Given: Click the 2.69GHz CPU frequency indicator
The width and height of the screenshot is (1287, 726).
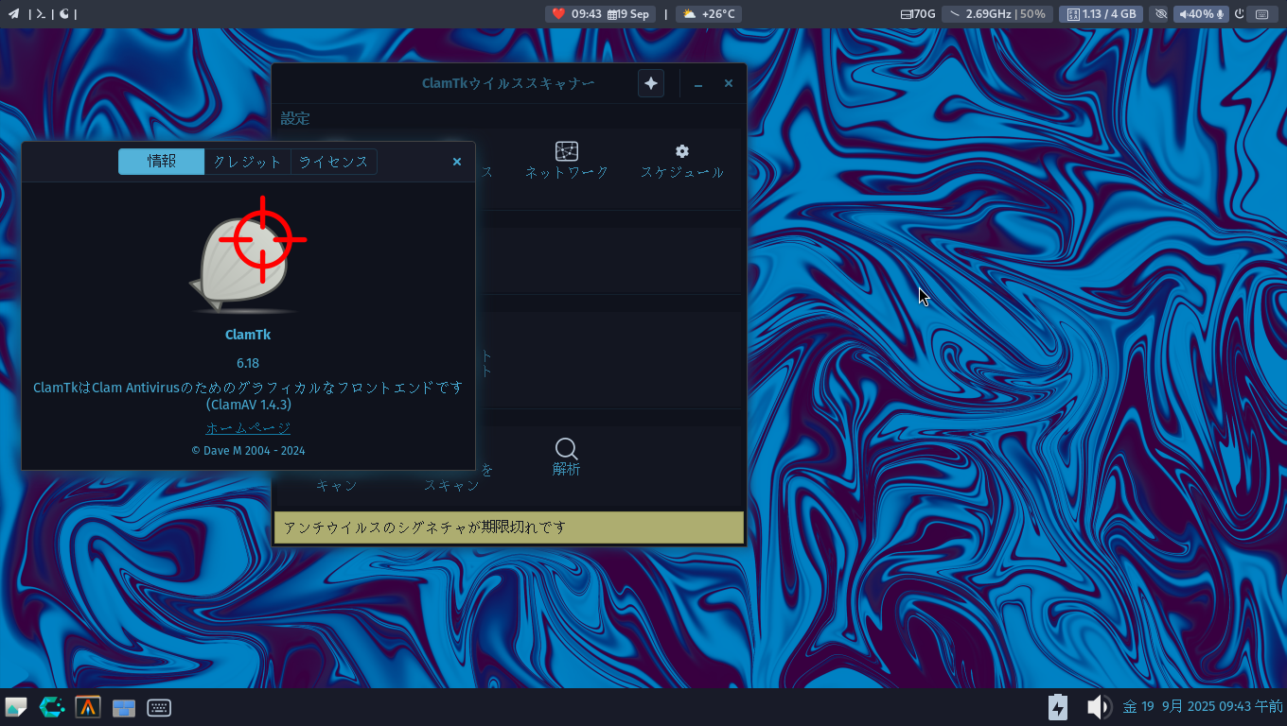Looking at the screenshot, I should (x=997, y=14).
